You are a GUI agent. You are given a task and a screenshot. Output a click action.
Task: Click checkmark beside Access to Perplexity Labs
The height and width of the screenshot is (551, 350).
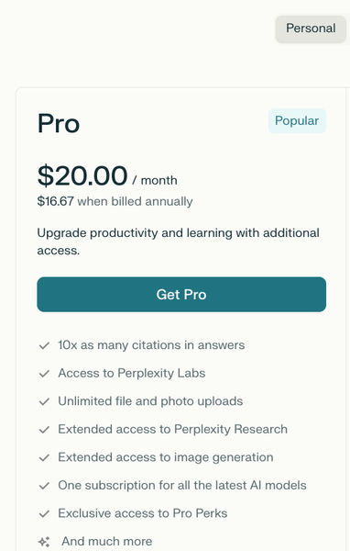tap(44, 374)
